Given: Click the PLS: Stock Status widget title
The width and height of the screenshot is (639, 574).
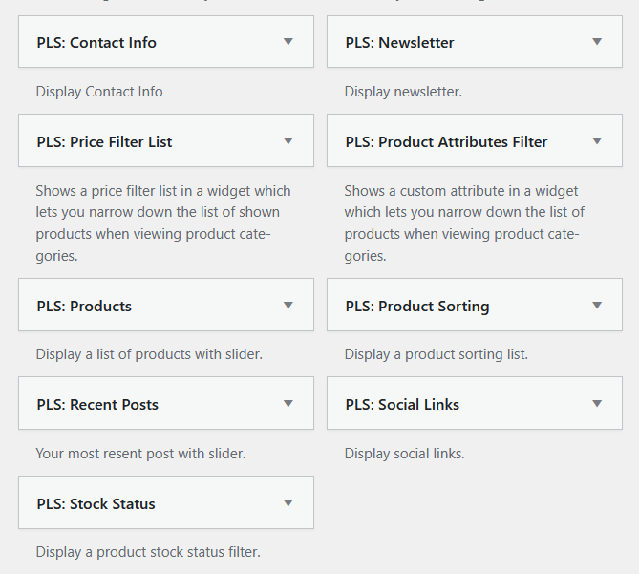Looking at the screenshot, I should (96, 504).
